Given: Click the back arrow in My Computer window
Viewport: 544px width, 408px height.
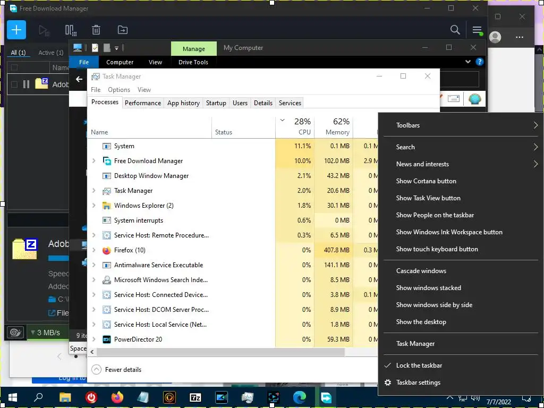Looking at the screenshot, I should [x=79, y=79].
